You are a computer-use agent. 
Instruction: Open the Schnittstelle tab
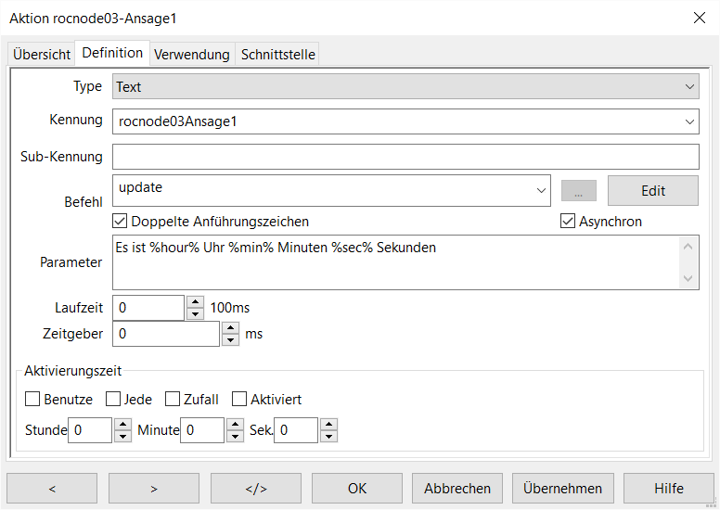(278, 55)
